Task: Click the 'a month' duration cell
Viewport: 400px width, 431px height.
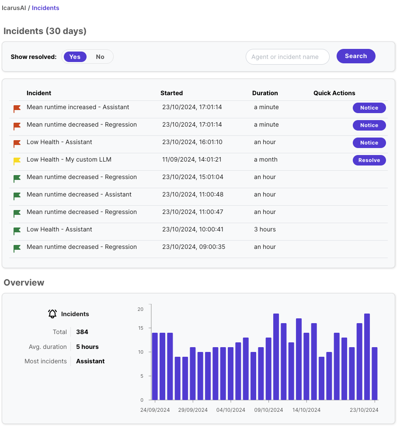Action: coord(266,160)
